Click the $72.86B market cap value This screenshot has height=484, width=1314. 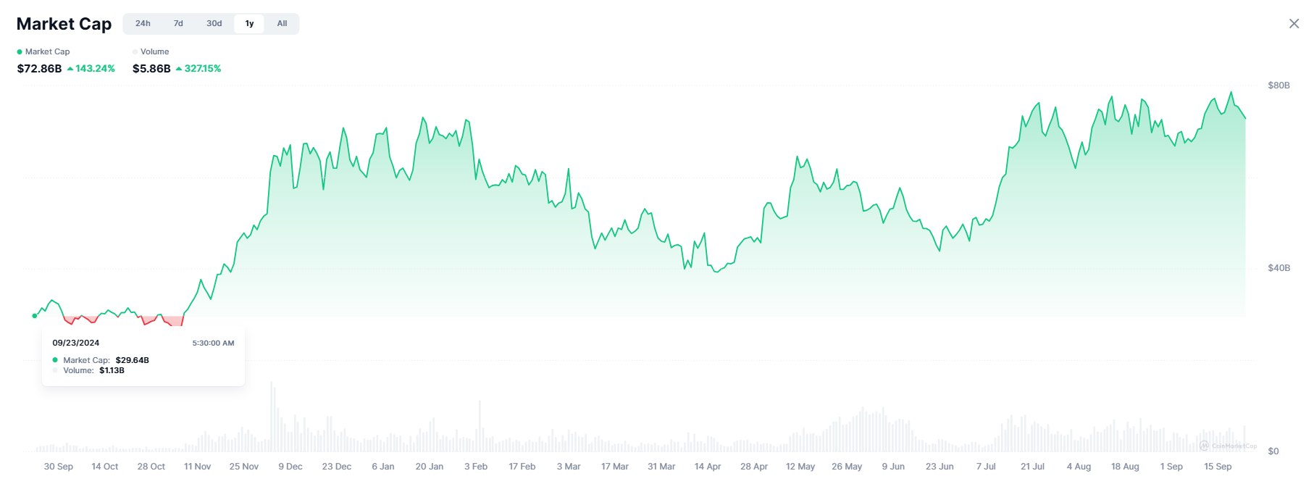tap(38, 68)
